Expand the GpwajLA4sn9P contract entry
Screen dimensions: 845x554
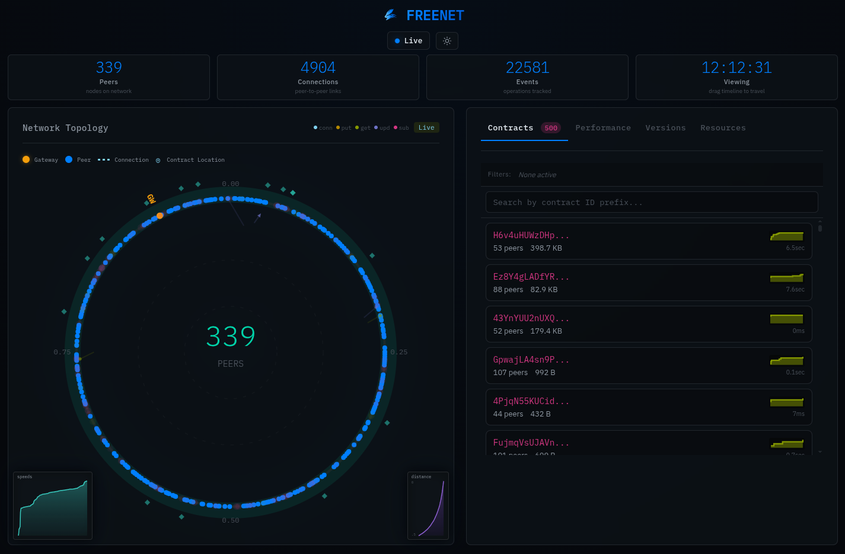tap(649, 366)
